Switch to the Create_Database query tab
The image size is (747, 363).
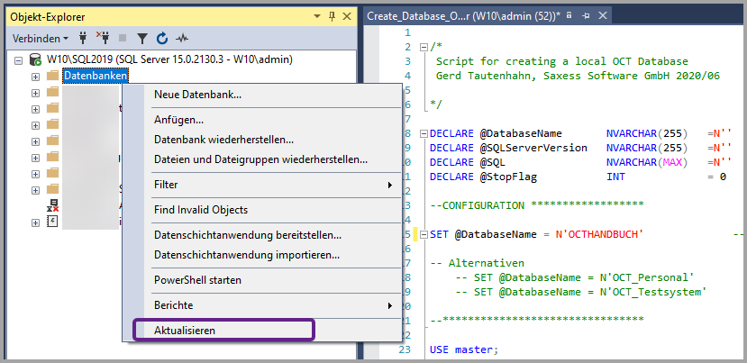click(x=463, y=16)
